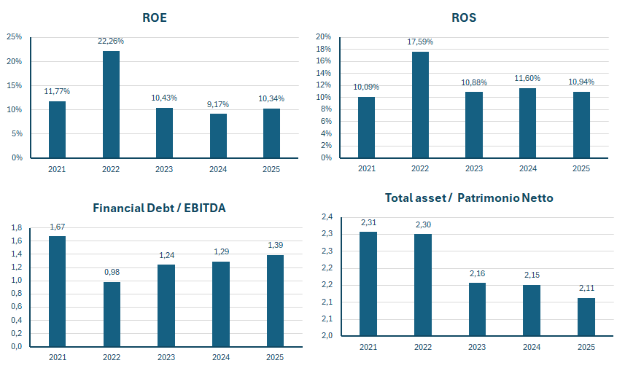Select the 2021 bar in ROS chart

366,127
